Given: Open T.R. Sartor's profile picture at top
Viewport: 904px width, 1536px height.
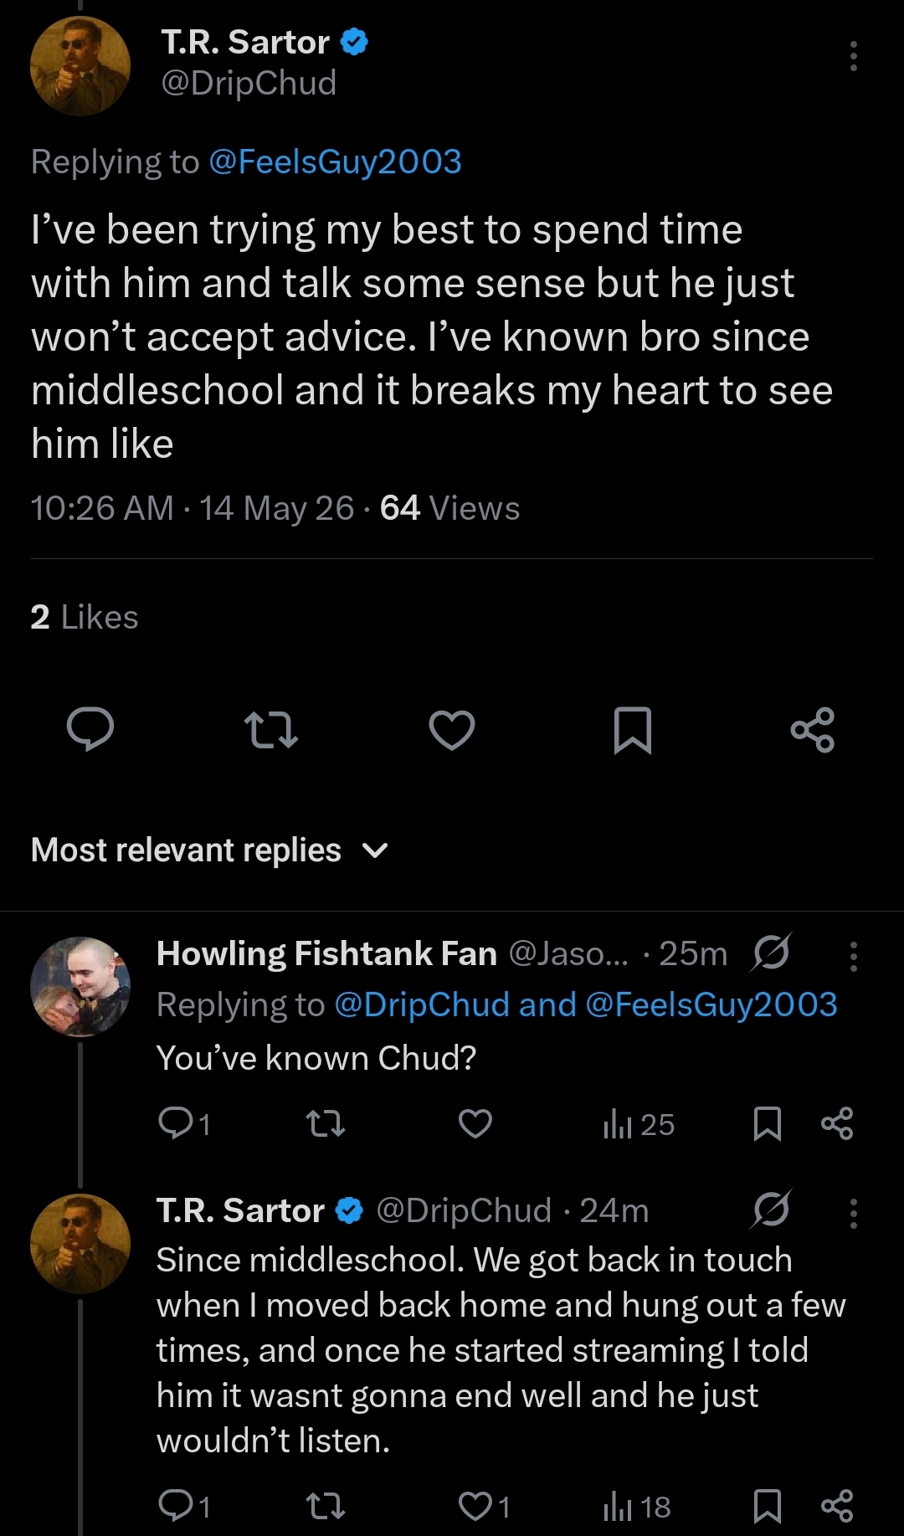Looking at the screenshot, I should [80, 66].
